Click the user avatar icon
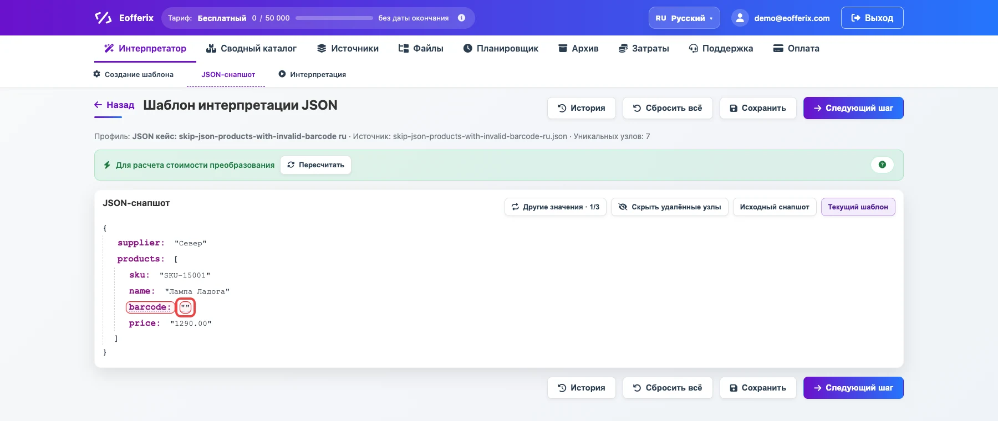The height and width of the screenshot is (421, 998). point(740,18)
